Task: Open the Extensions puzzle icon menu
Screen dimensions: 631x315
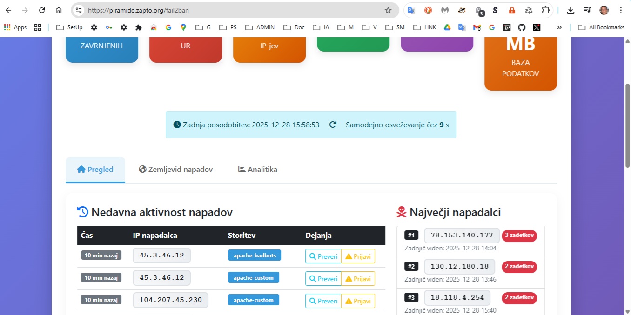Action: coord(545,10)
